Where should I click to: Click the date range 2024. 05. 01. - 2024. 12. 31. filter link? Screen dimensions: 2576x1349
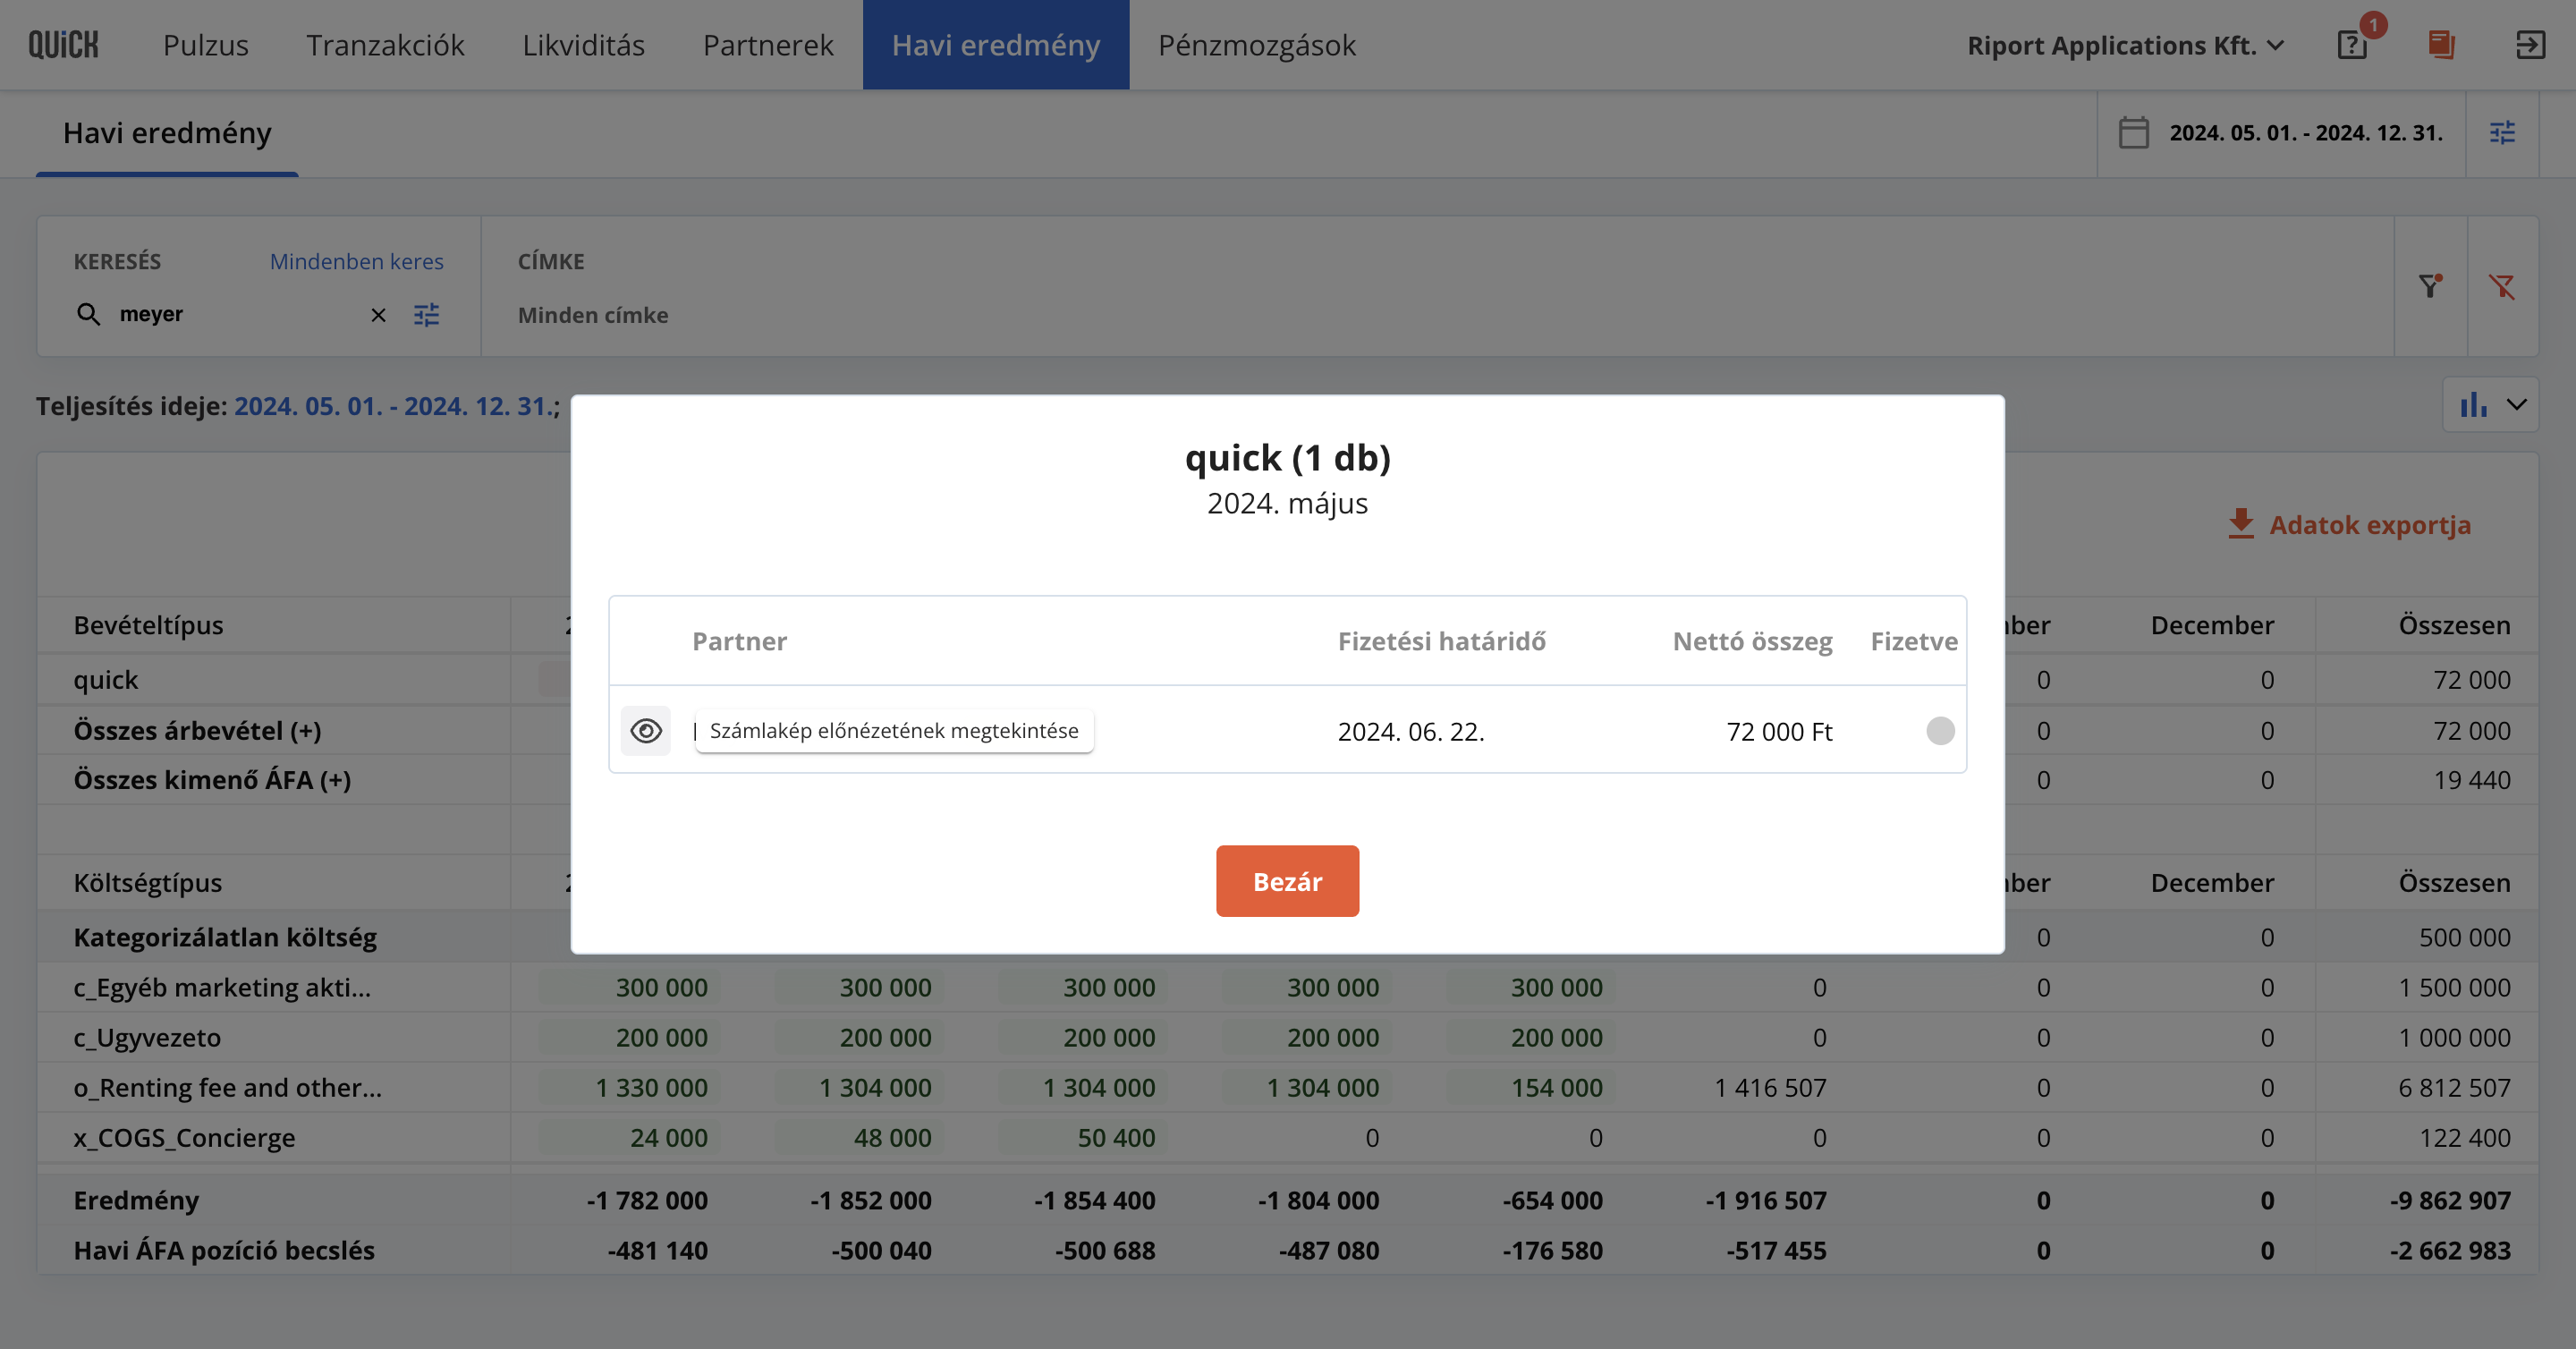[x=392, y=406]
